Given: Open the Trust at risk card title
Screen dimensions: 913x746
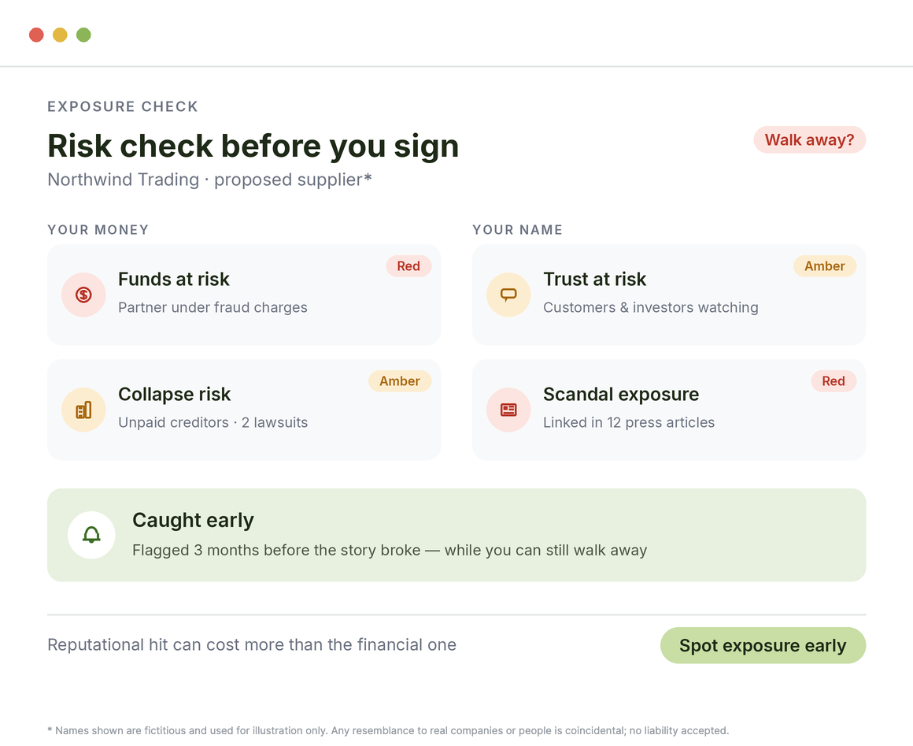Looking at the screenshot, I should pos(594,279).
